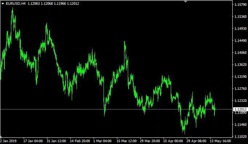This screenshot has height=144, width=248.
Task: Click the 29 Mar 20:00 time label
Action: [x=150, y=141]
